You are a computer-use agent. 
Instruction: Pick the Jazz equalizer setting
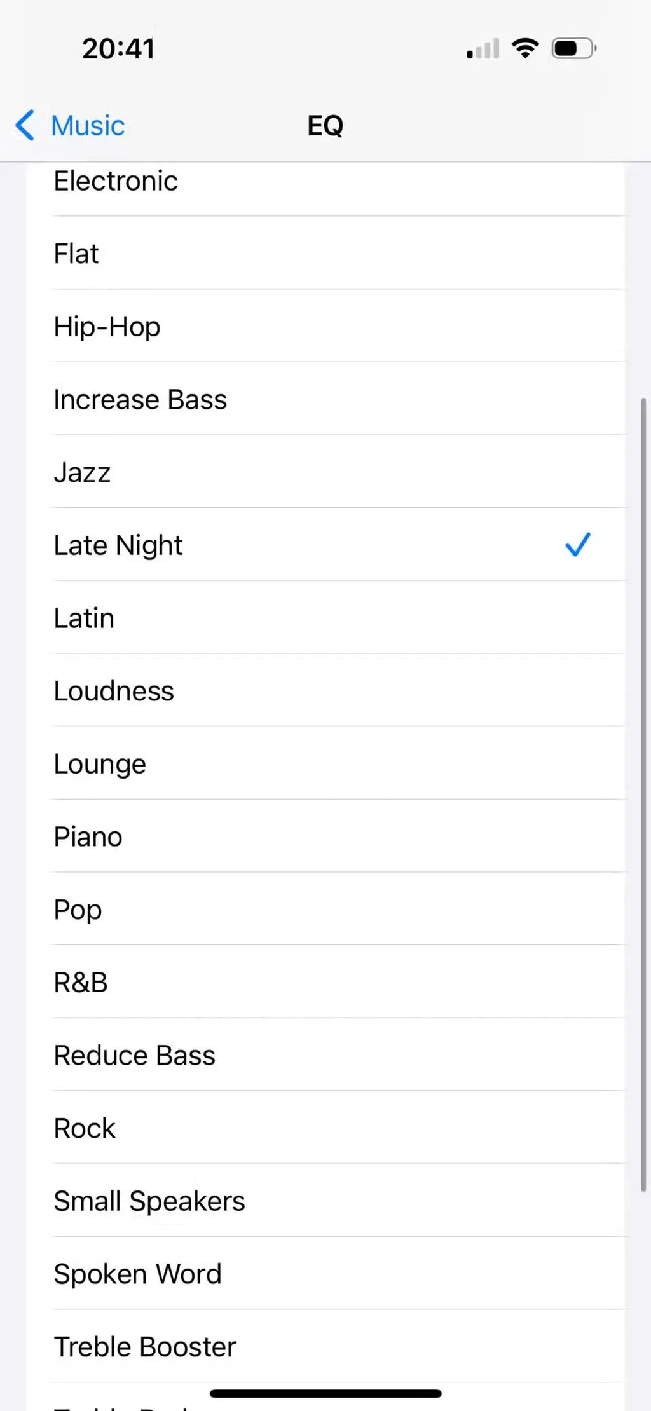(x=83, y=473)
